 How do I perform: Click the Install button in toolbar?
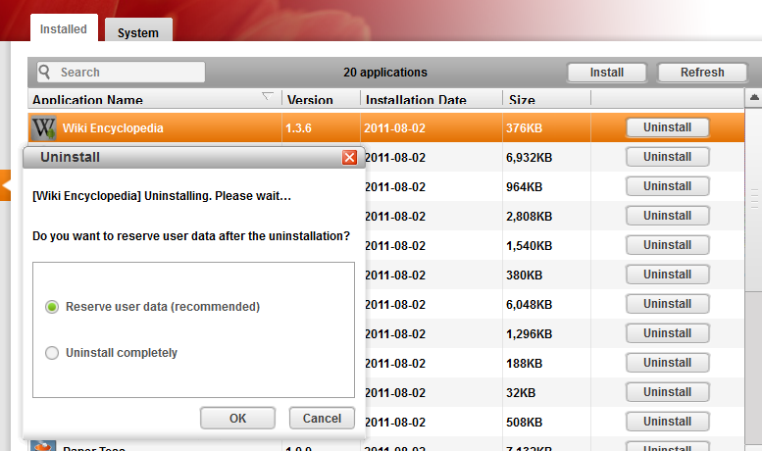click(x=607, y=73)
